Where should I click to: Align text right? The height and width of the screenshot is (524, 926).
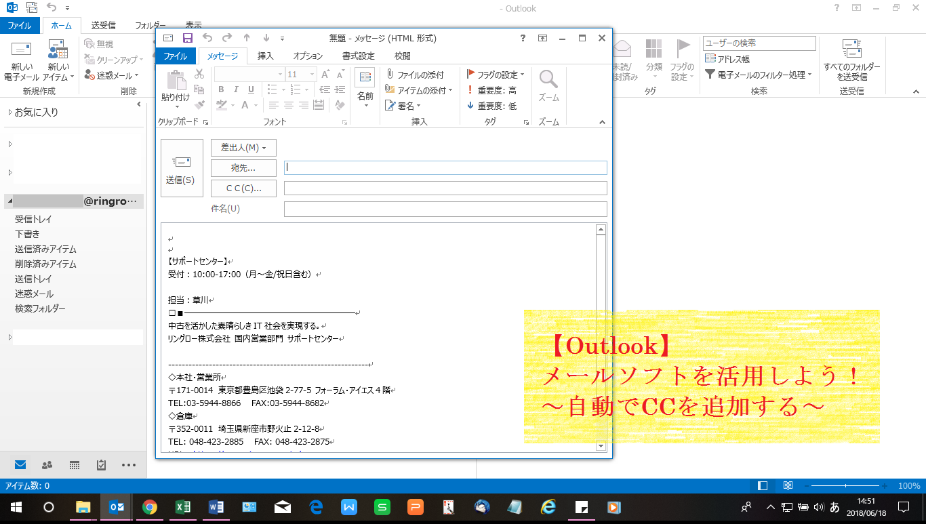click(304, 105)
